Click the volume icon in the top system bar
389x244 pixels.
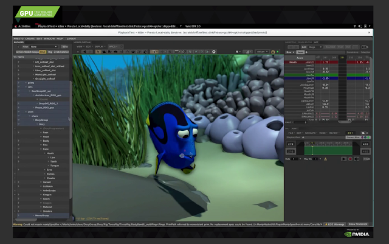coord(360,26)
